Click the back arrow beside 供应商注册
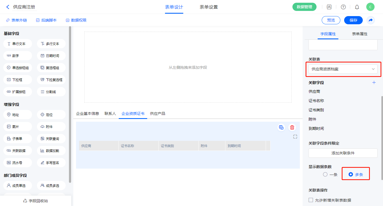Image resolution: width=383 pixels, height=206 pixels. pyautogui.click(x=8, y=7)
